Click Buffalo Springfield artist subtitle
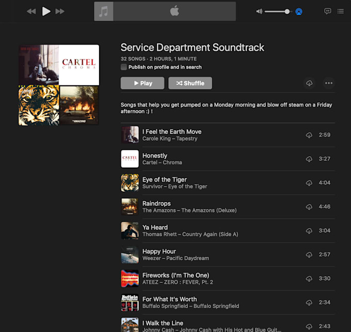This screenshot has width=351, height=332. (x=190, y=306)
